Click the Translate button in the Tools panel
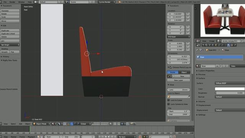Image resolution: width=245 pixels, height=138 pixels. point(10,11)
